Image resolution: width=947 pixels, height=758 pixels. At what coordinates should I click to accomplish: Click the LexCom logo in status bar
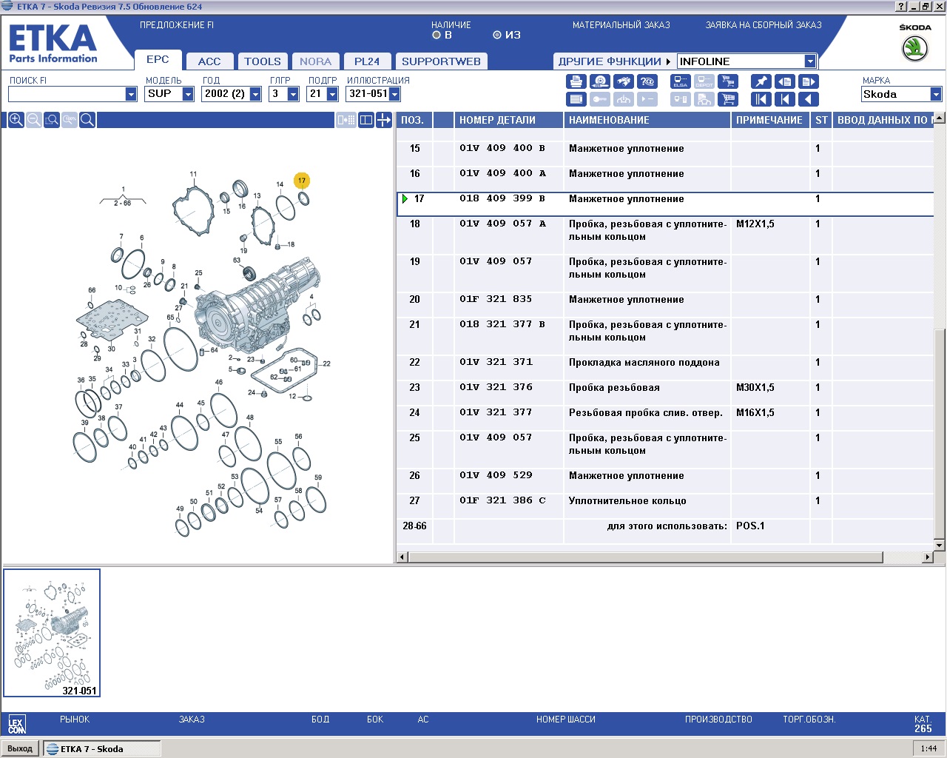pos(16,724)
